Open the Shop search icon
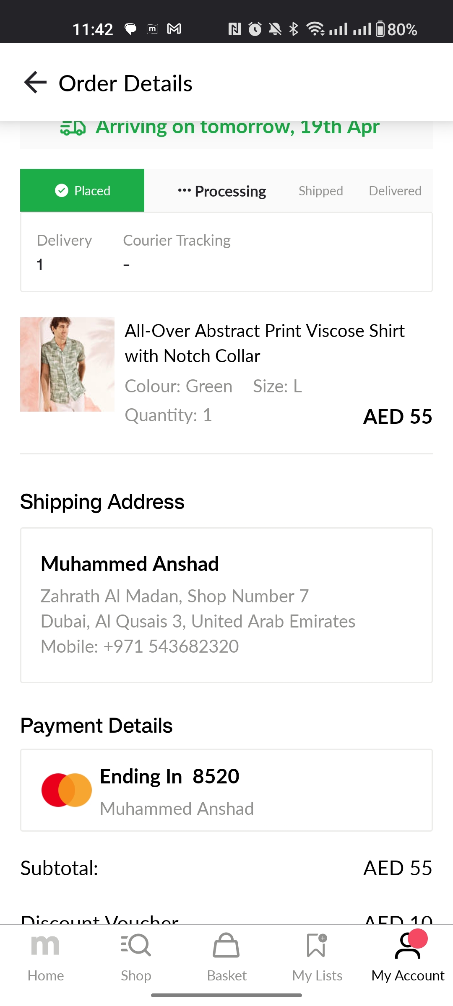Screen dimensions: 453x1006 coord(136,946)
